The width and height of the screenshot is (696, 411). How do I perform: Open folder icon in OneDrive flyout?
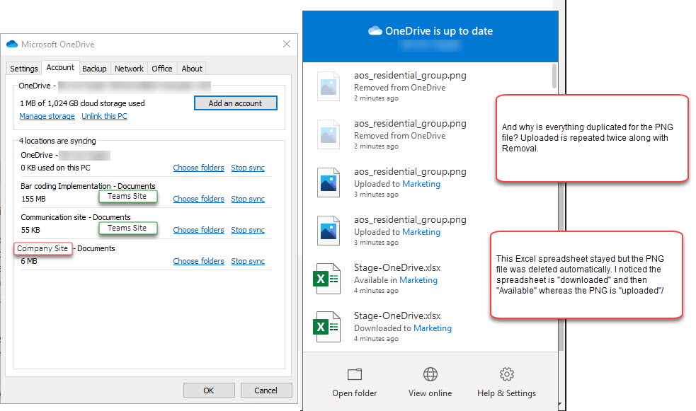pyautogui.click(x=354, y=374)
